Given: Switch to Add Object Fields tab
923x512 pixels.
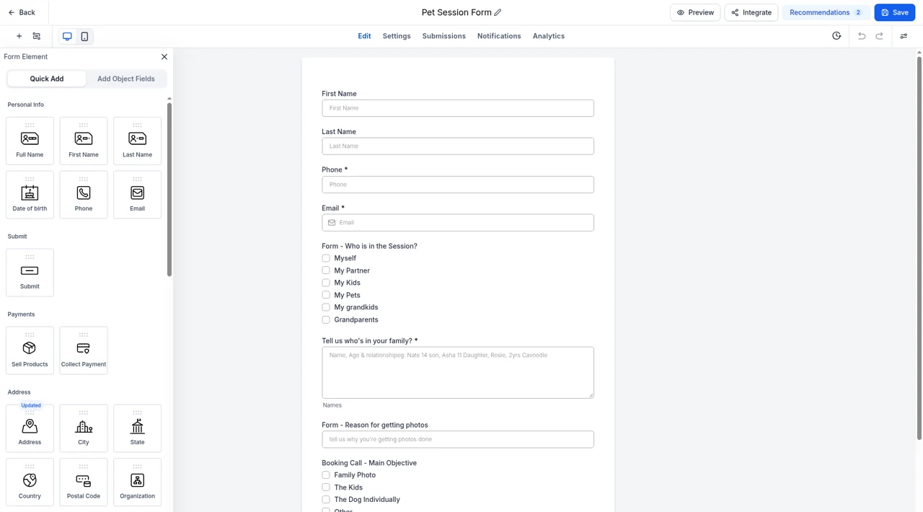Looking at the screenshot, I should 126,79.
